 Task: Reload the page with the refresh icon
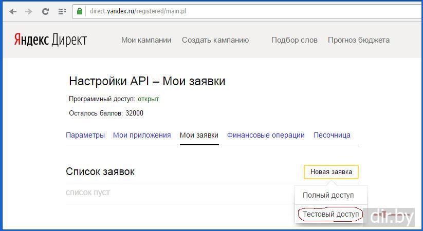(45, 11)
